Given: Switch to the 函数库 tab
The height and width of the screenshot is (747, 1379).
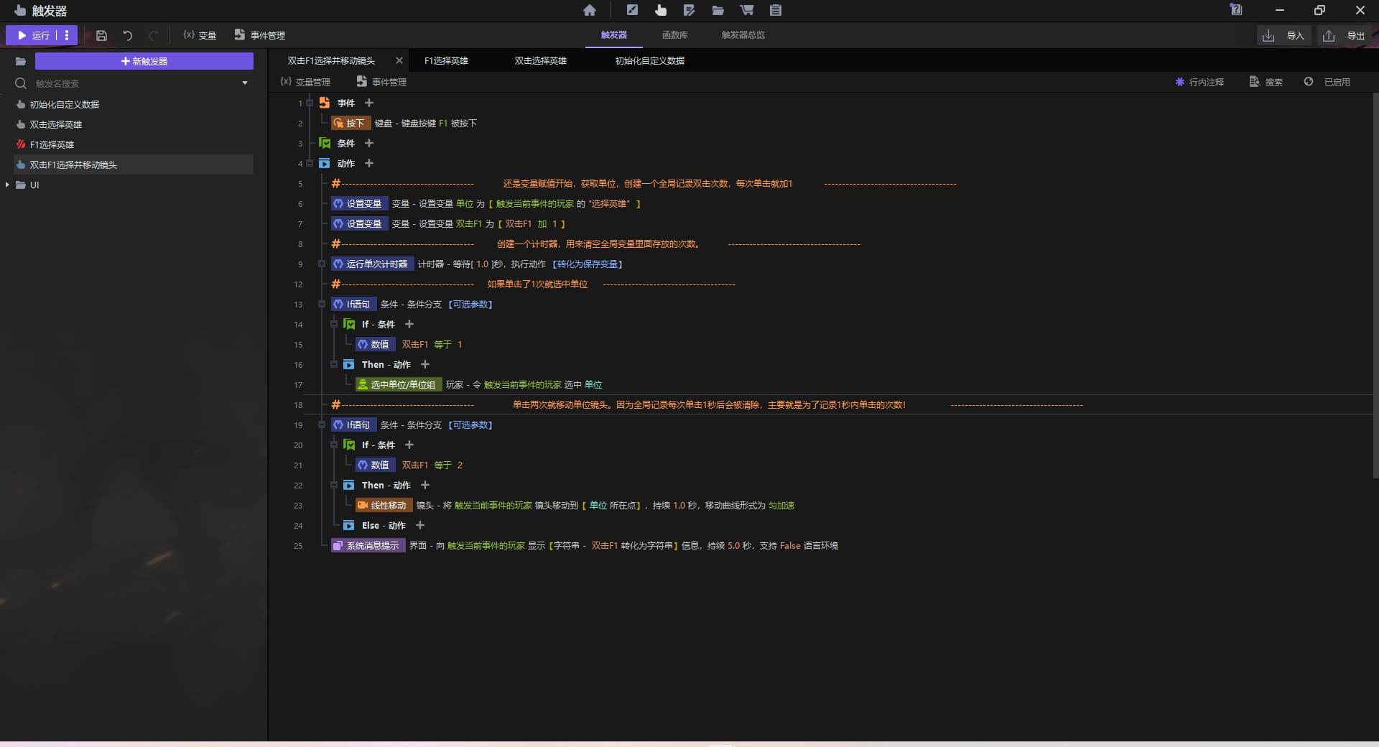Looking at the screenshot, I should (675, 34).
